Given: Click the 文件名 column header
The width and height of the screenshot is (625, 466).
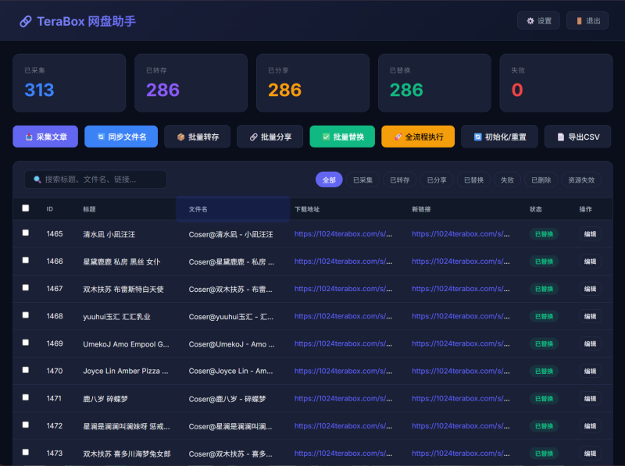Looking at the screenshot, I should 233,209.
